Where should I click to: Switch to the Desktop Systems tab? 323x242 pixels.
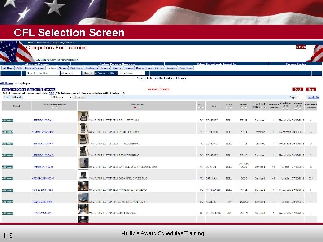35,68
